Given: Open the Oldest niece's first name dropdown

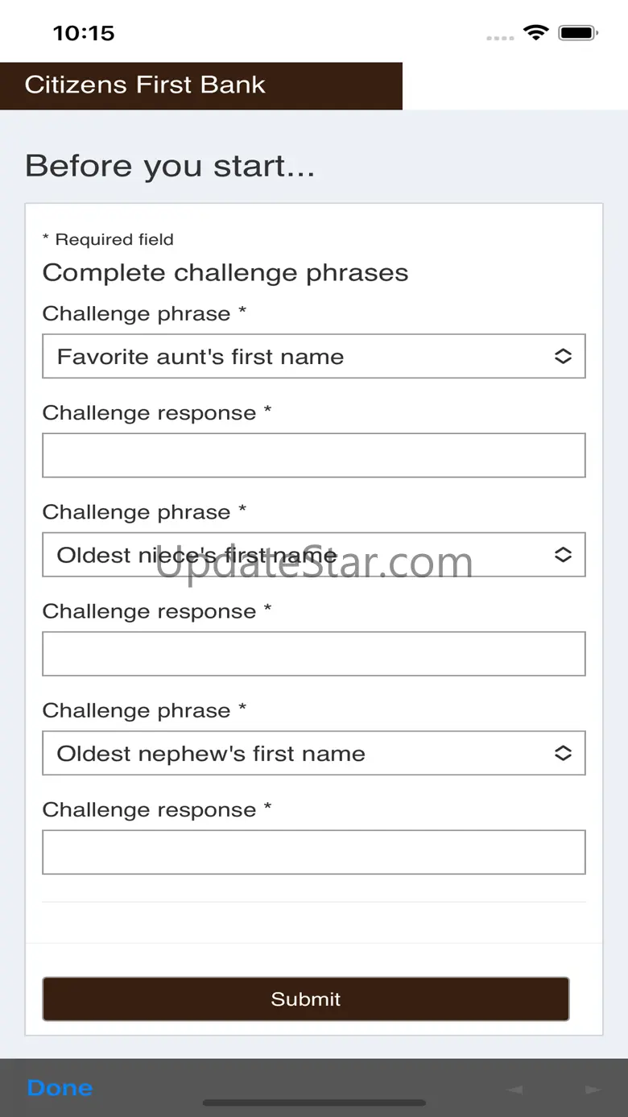Looking at the screenshot, I should (x=313, y=554).
